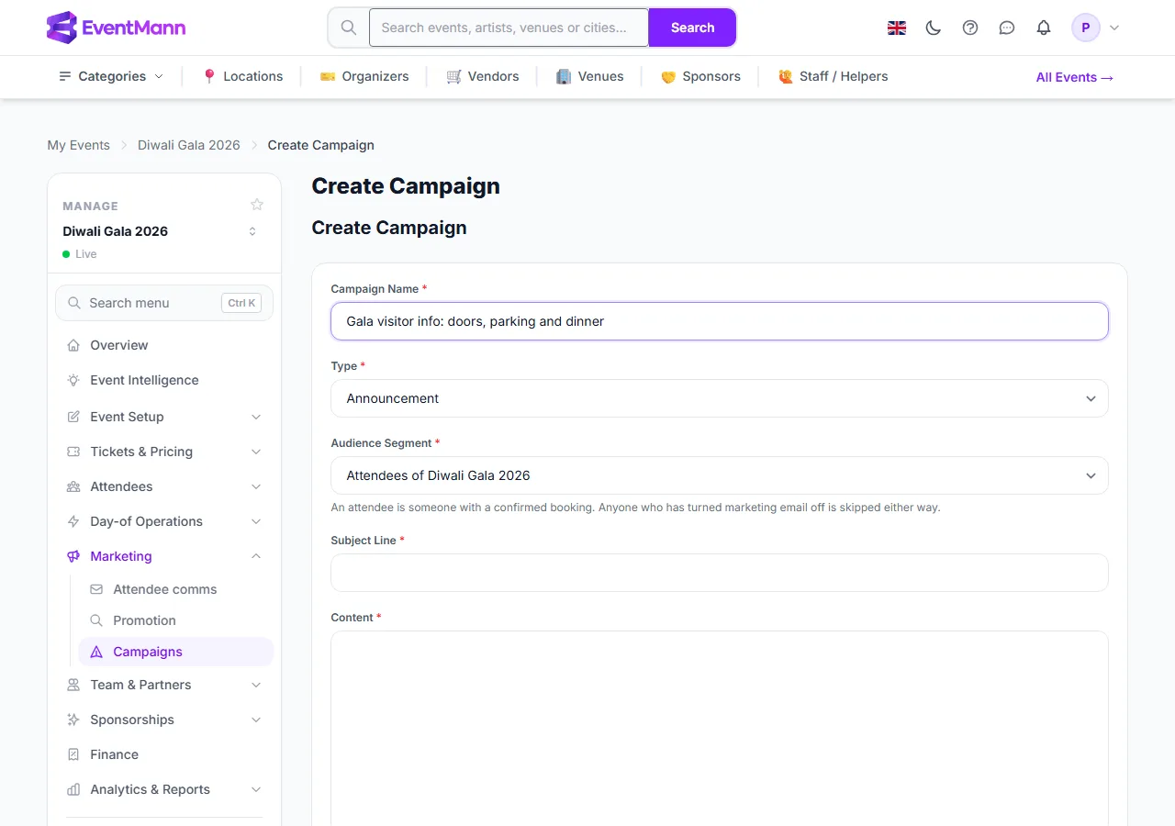Open Campaigns under Marketing

pos(176,652)
